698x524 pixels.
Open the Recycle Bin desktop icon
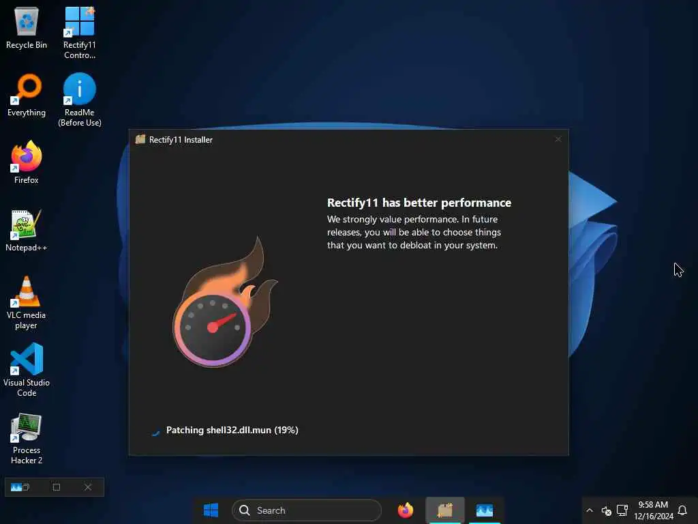27,27
